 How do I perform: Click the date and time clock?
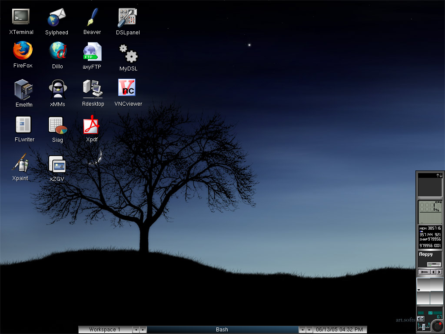339,330
